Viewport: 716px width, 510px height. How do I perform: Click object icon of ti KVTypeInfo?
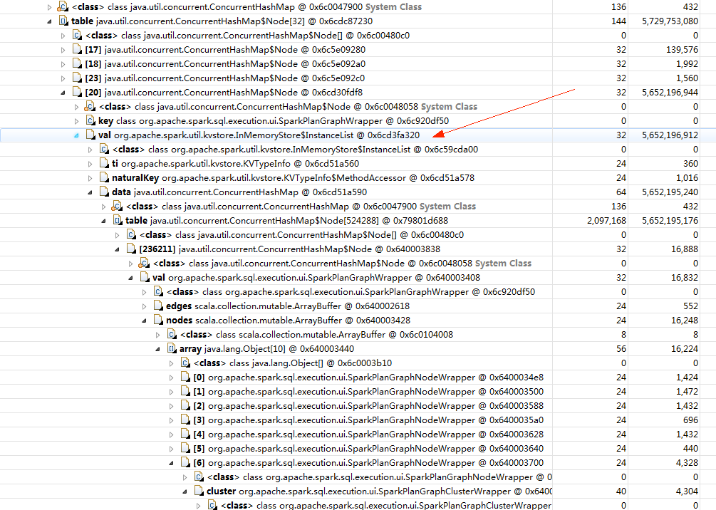tap(104, 163)
